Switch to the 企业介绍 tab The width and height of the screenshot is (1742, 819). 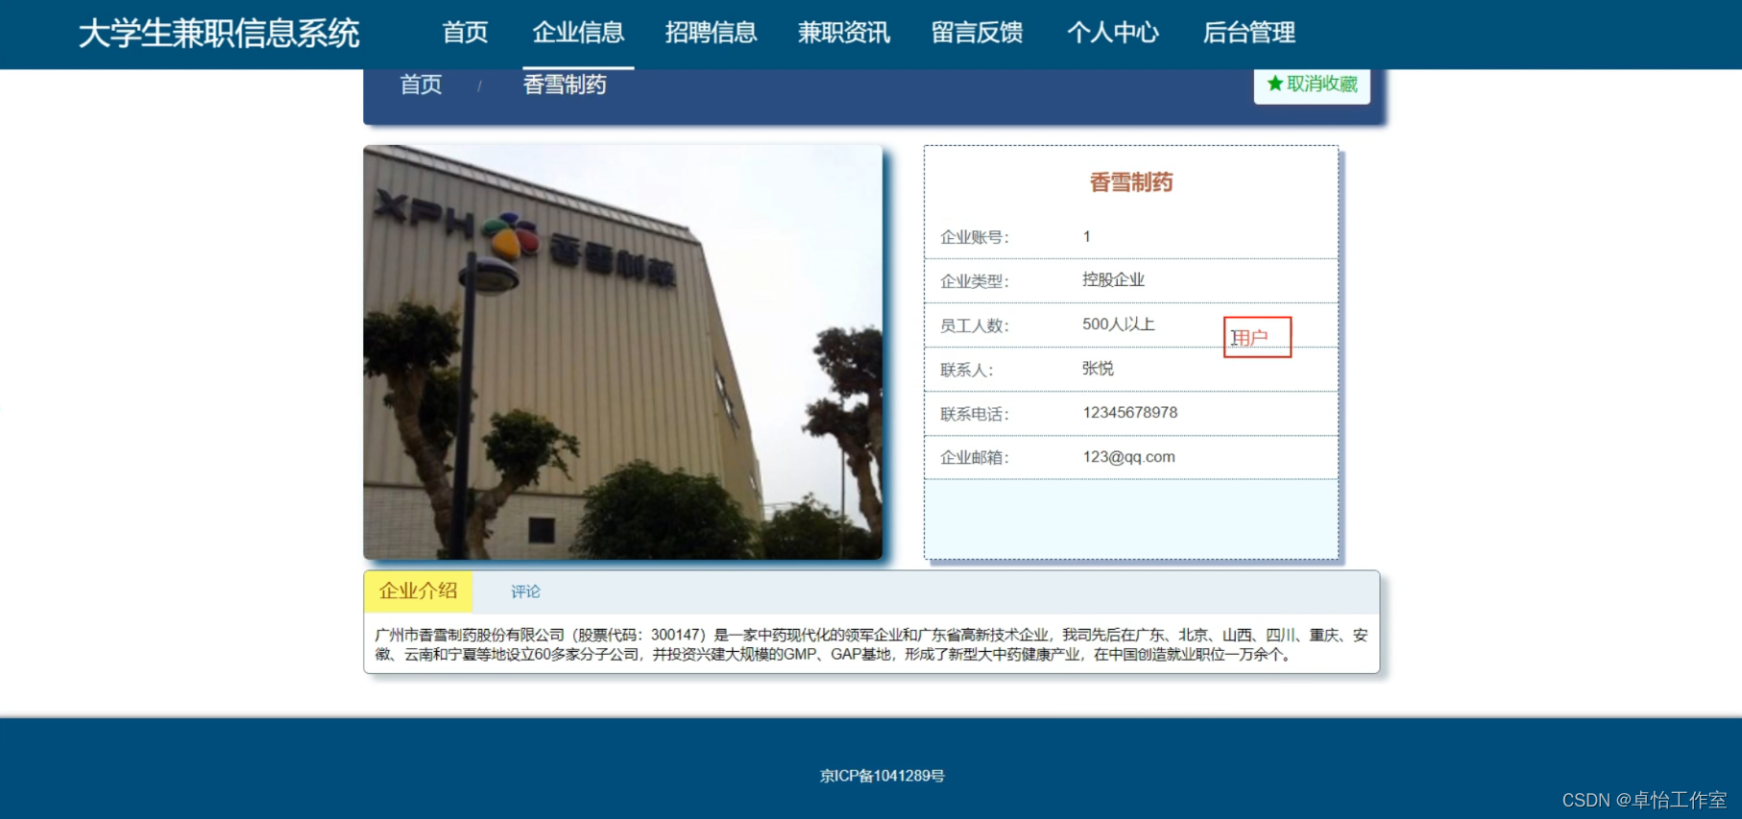[418, 591]
